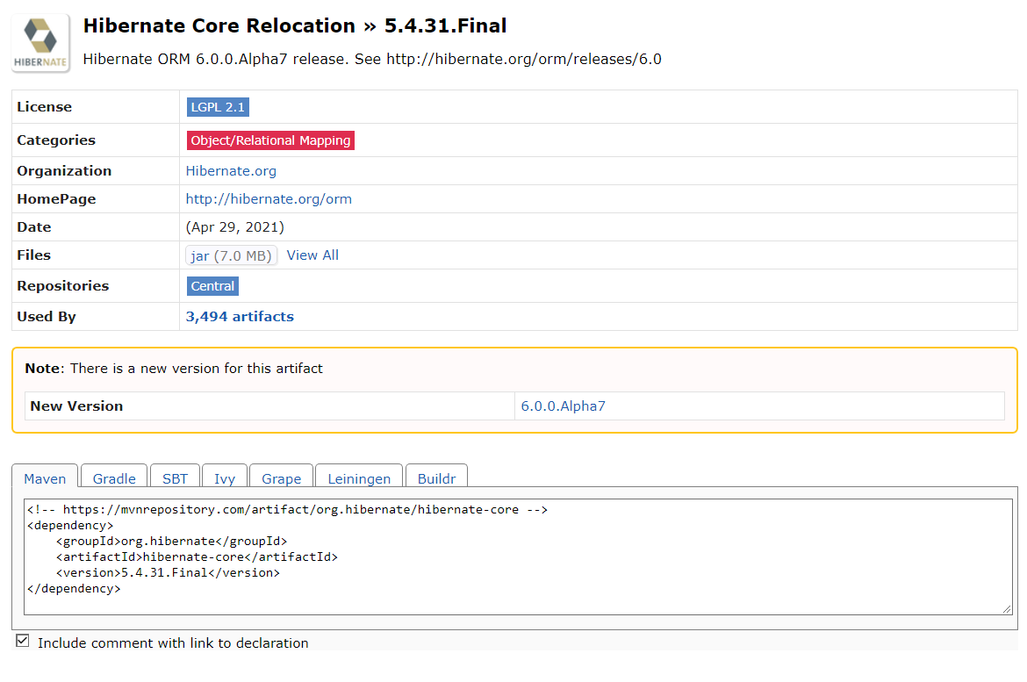
Task: Click the Note about new version text
Action: 174,368
